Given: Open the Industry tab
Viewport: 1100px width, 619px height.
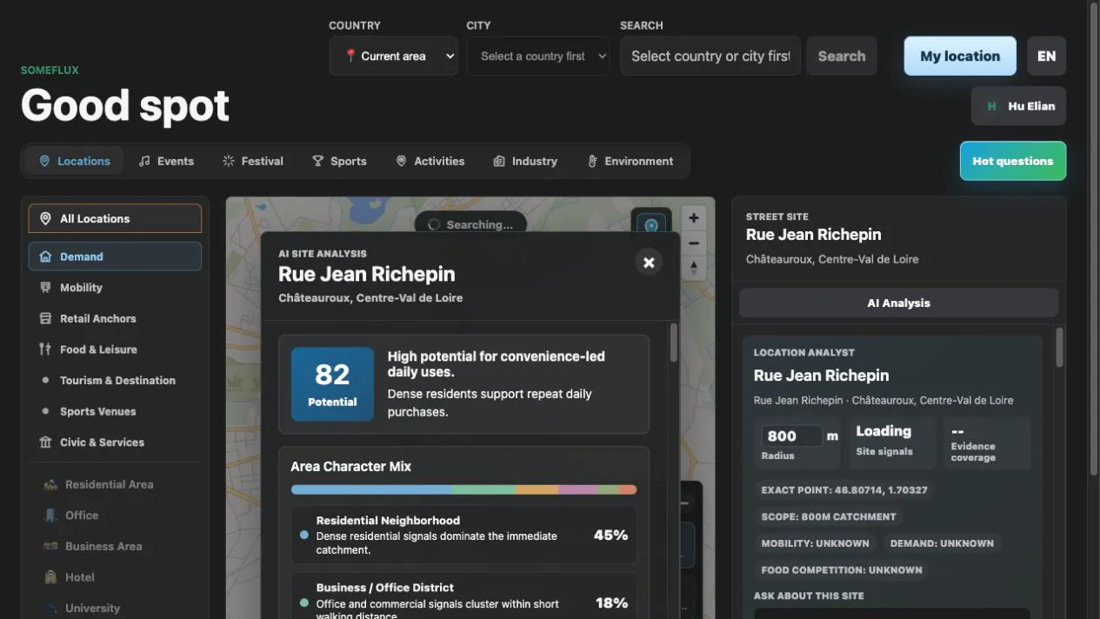Looking at the screenshot, I should click(x=525, y=161).
